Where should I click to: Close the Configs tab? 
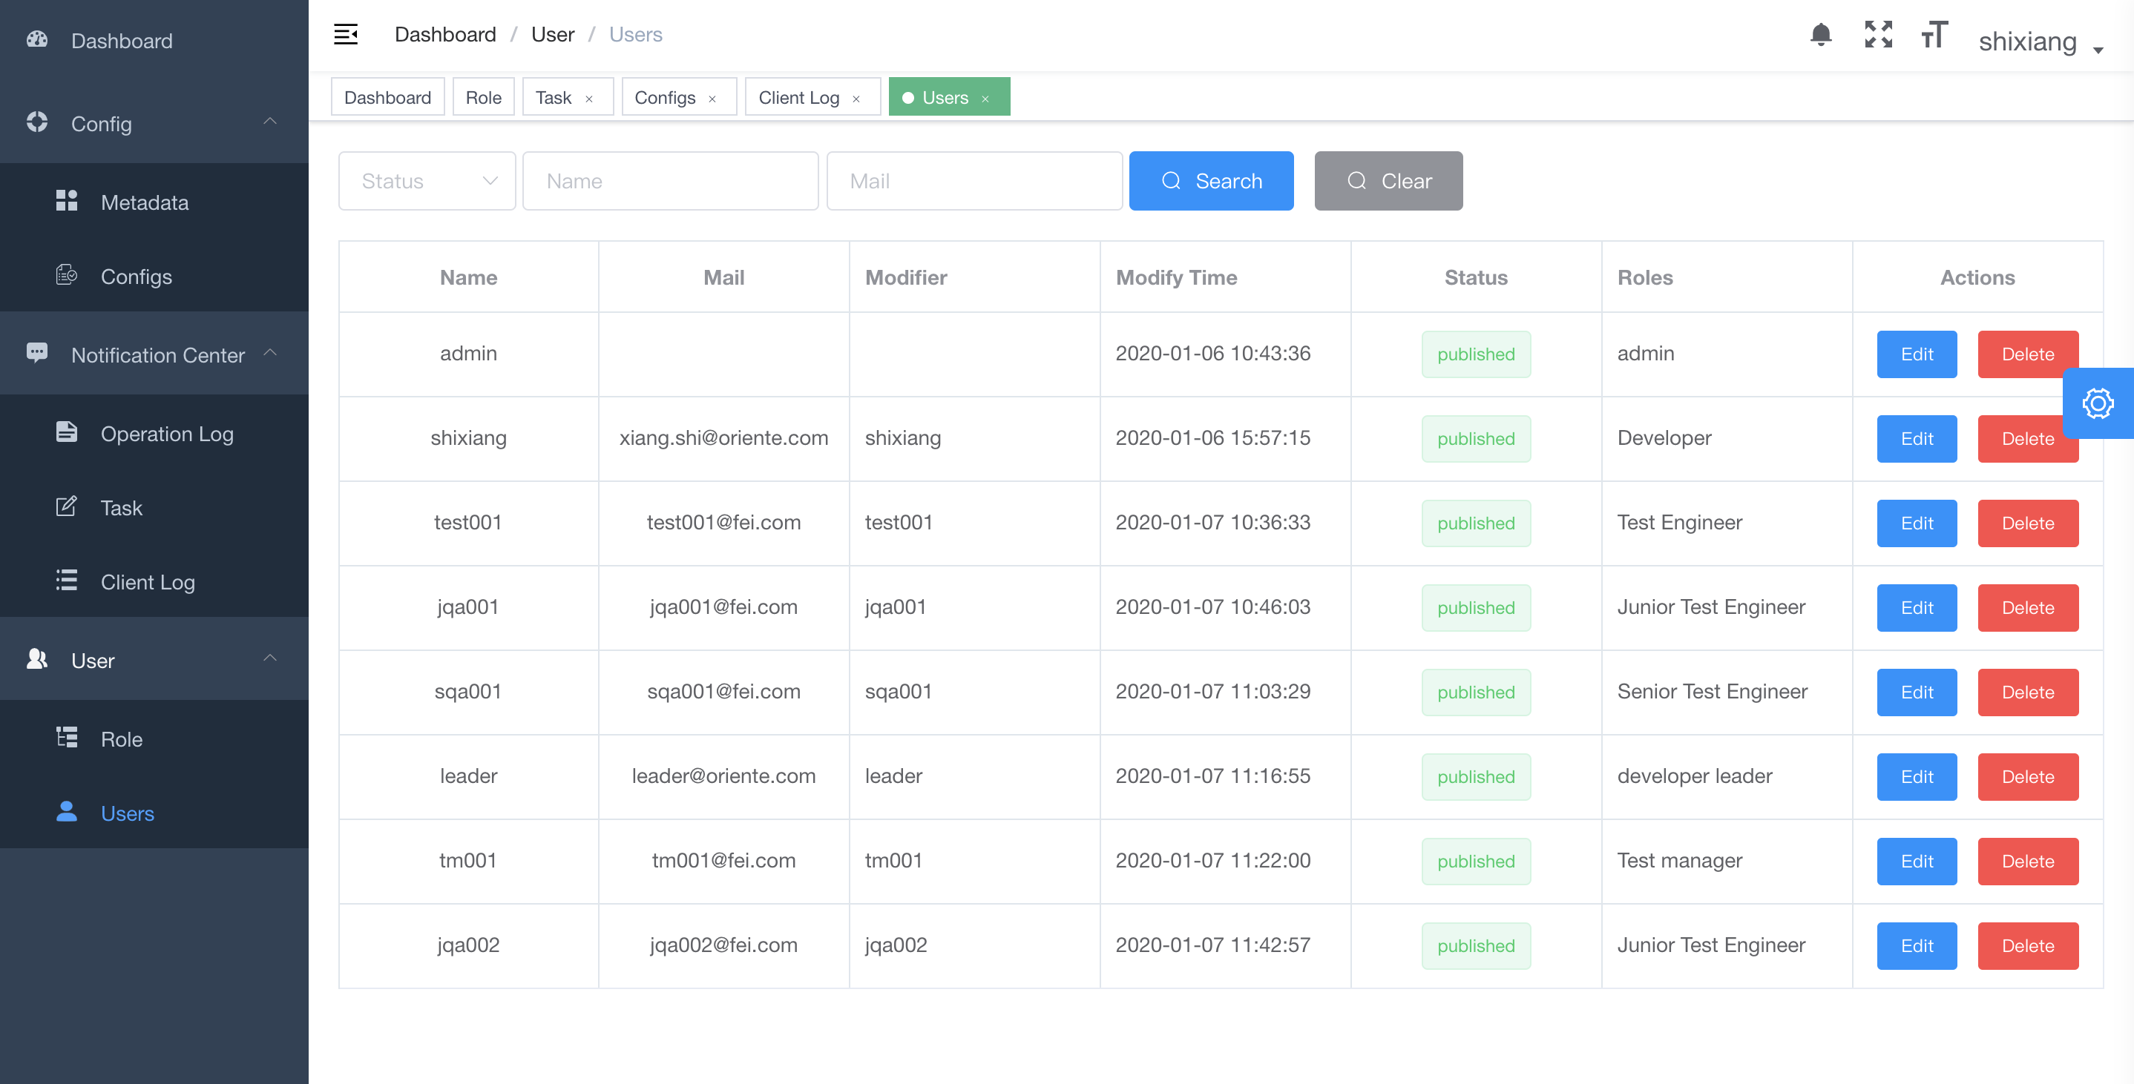pyautogui.click(x=712, y=99)
